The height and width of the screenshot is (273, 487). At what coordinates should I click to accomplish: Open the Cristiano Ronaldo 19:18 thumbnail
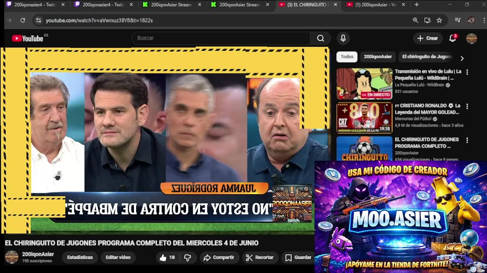(364, 118)
